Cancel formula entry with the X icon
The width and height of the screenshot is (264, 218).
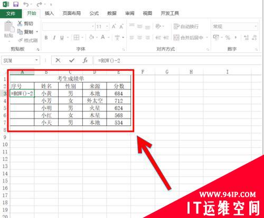click(x=58, y=60)
